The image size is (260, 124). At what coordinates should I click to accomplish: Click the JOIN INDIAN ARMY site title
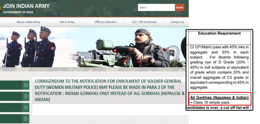(x=26, y=6)
